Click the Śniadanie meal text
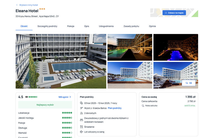Image resolution: width=200 pixels, height=138 pixels. [89, 127]
